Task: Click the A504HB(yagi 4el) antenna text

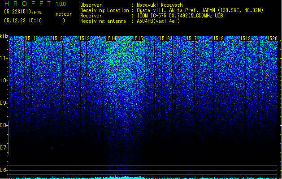Action: tap(158, 21)
